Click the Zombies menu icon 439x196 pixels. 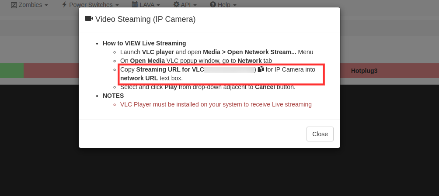click(x=14, y=5)
